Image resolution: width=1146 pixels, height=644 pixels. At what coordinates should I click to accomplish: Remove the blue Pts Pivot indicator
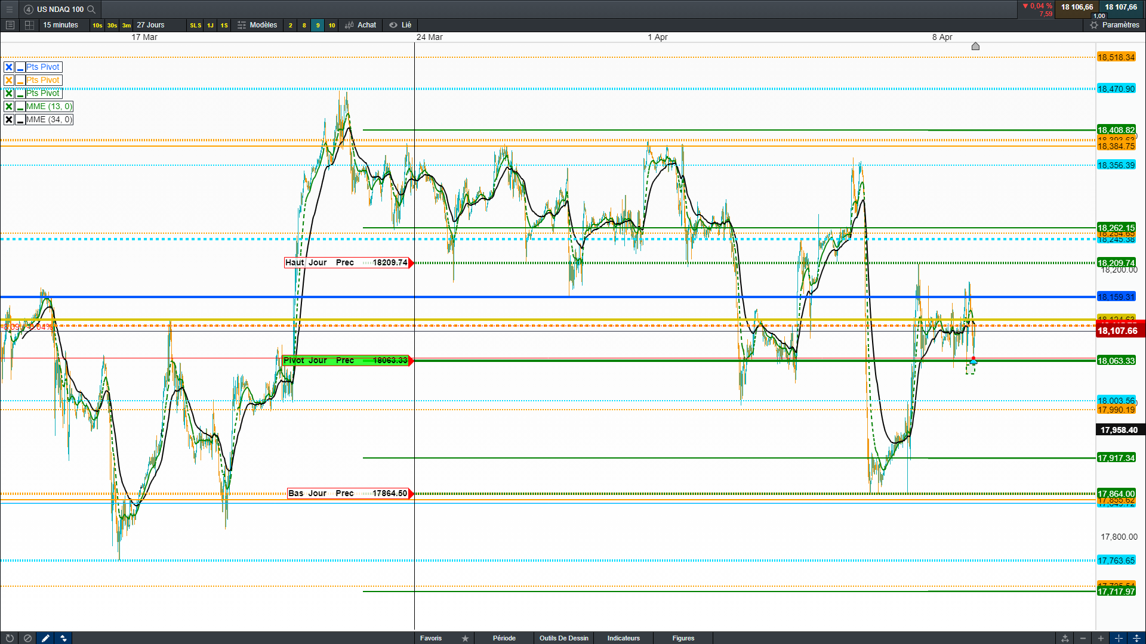pyautogui.click(x=9, y=67)
